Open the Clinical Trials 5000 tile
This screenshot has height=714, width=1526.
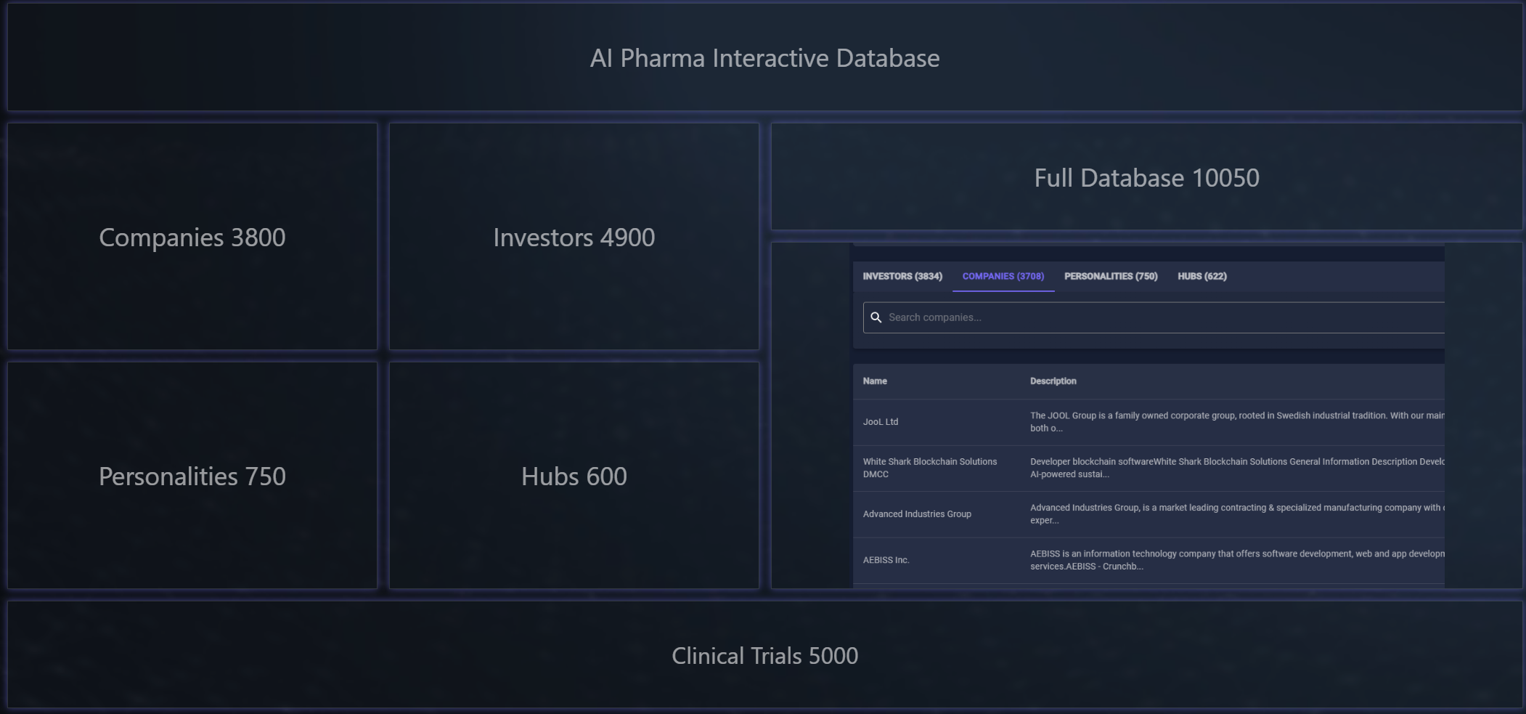(764, 656)
